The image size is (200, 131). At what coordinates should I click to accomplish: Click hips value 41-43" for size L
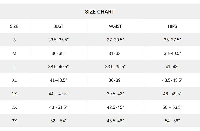tap(172, 67)
